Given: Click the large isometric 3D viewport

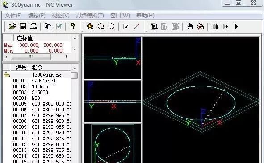Looking at the screenshot, I should tap(201, 100).
